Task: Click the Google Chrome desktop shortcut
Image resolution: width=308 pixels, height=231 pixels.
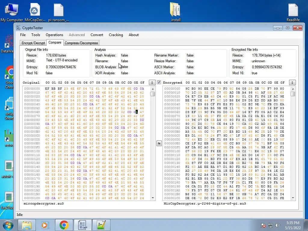Action: (9, 77)
